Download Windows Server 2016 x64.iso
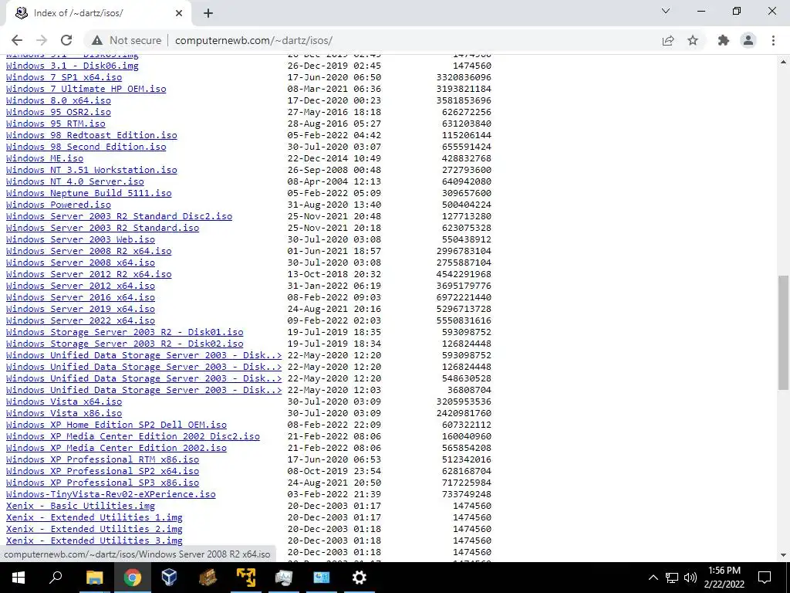The image size is (790, 593). click(x=80, y=297)
